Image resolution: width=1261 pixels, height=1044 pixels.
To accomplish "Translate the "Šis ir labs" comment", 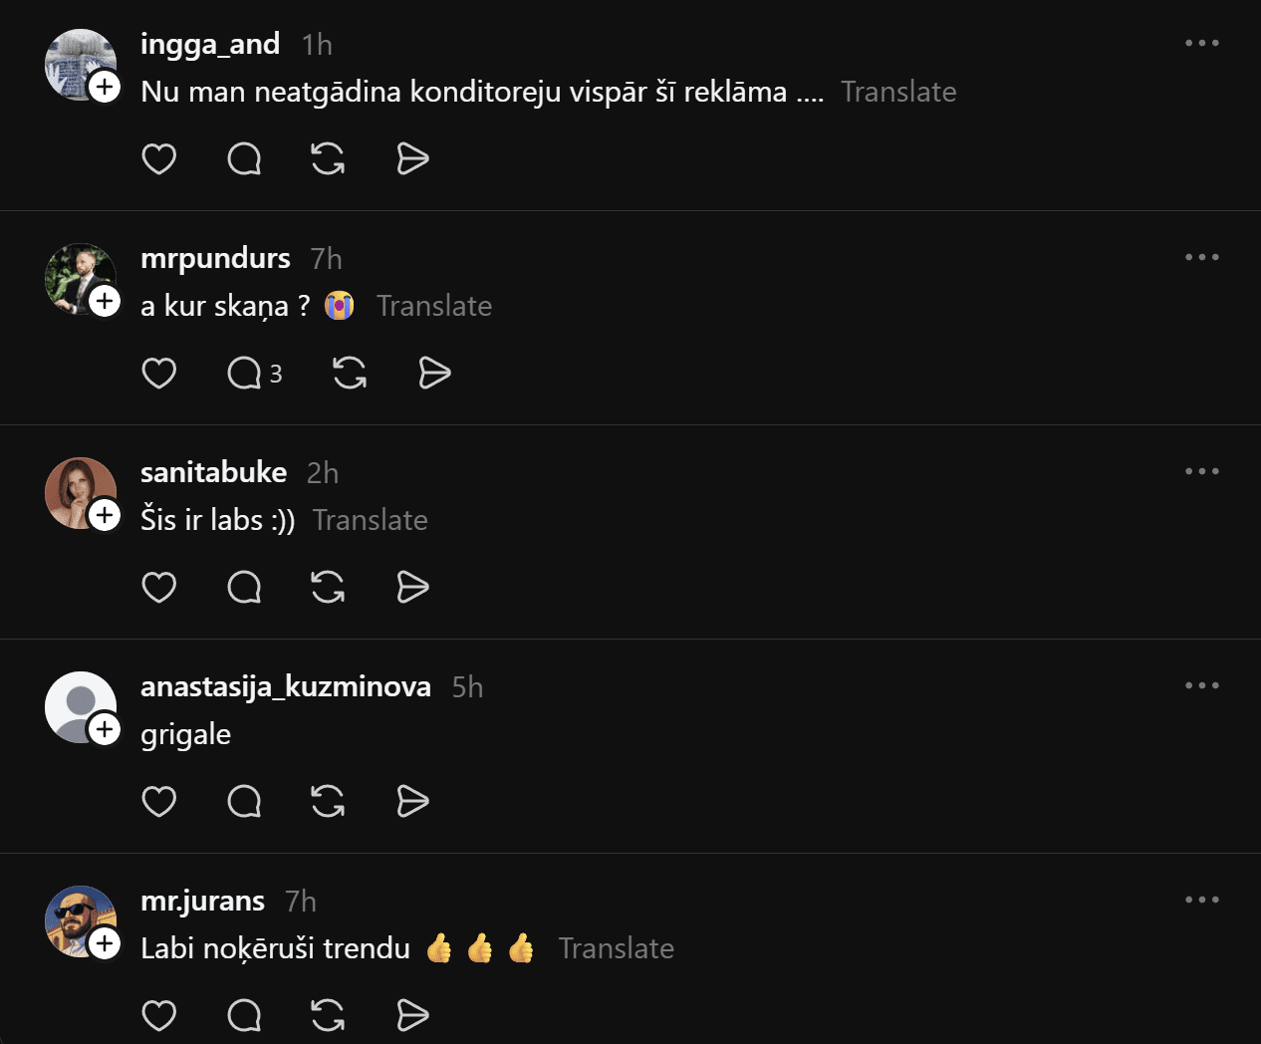I will pyautogui.click(x=370, y=520).
